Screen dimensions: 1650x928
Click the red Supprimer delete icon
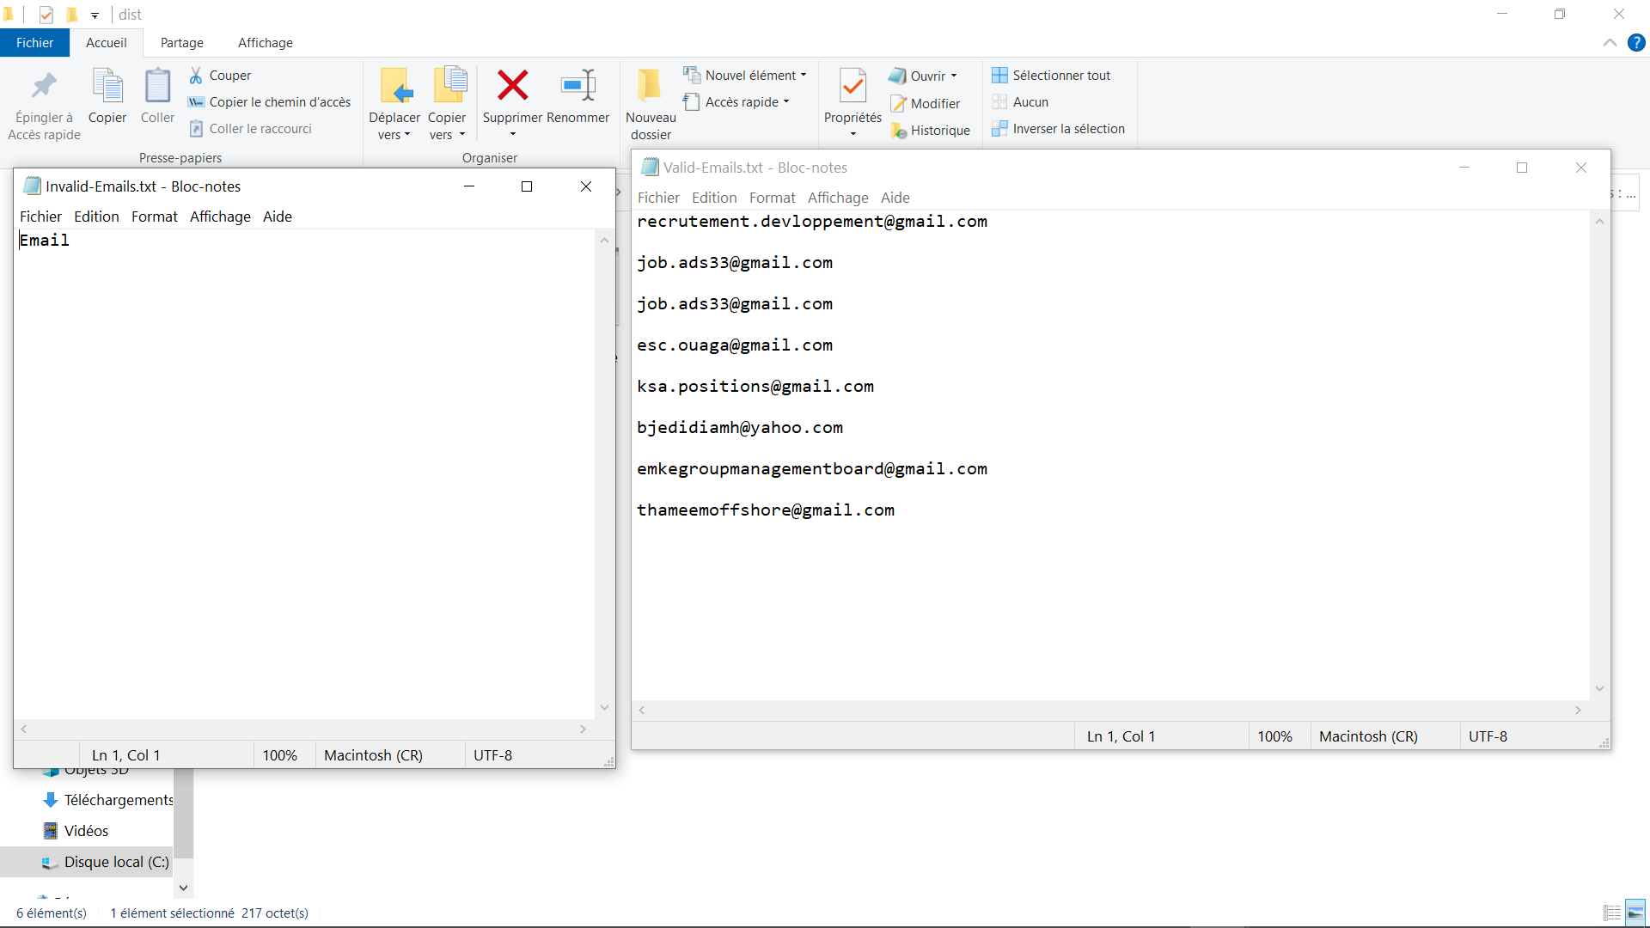tap(512, 86)
